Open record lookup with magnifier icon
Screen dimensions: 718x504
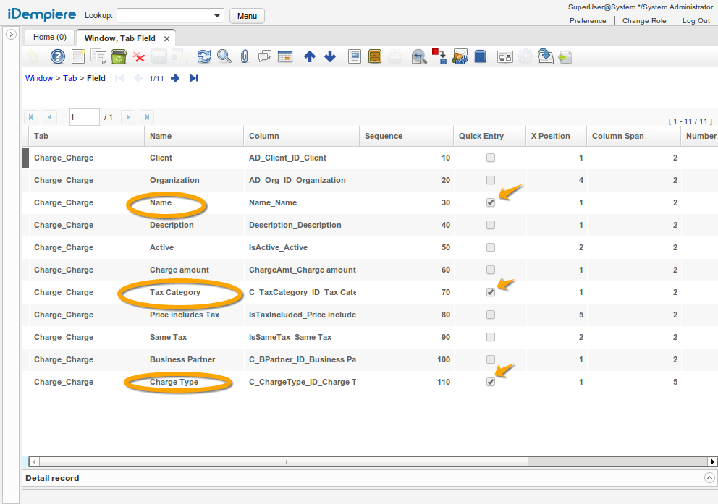[x=224, y=56]
